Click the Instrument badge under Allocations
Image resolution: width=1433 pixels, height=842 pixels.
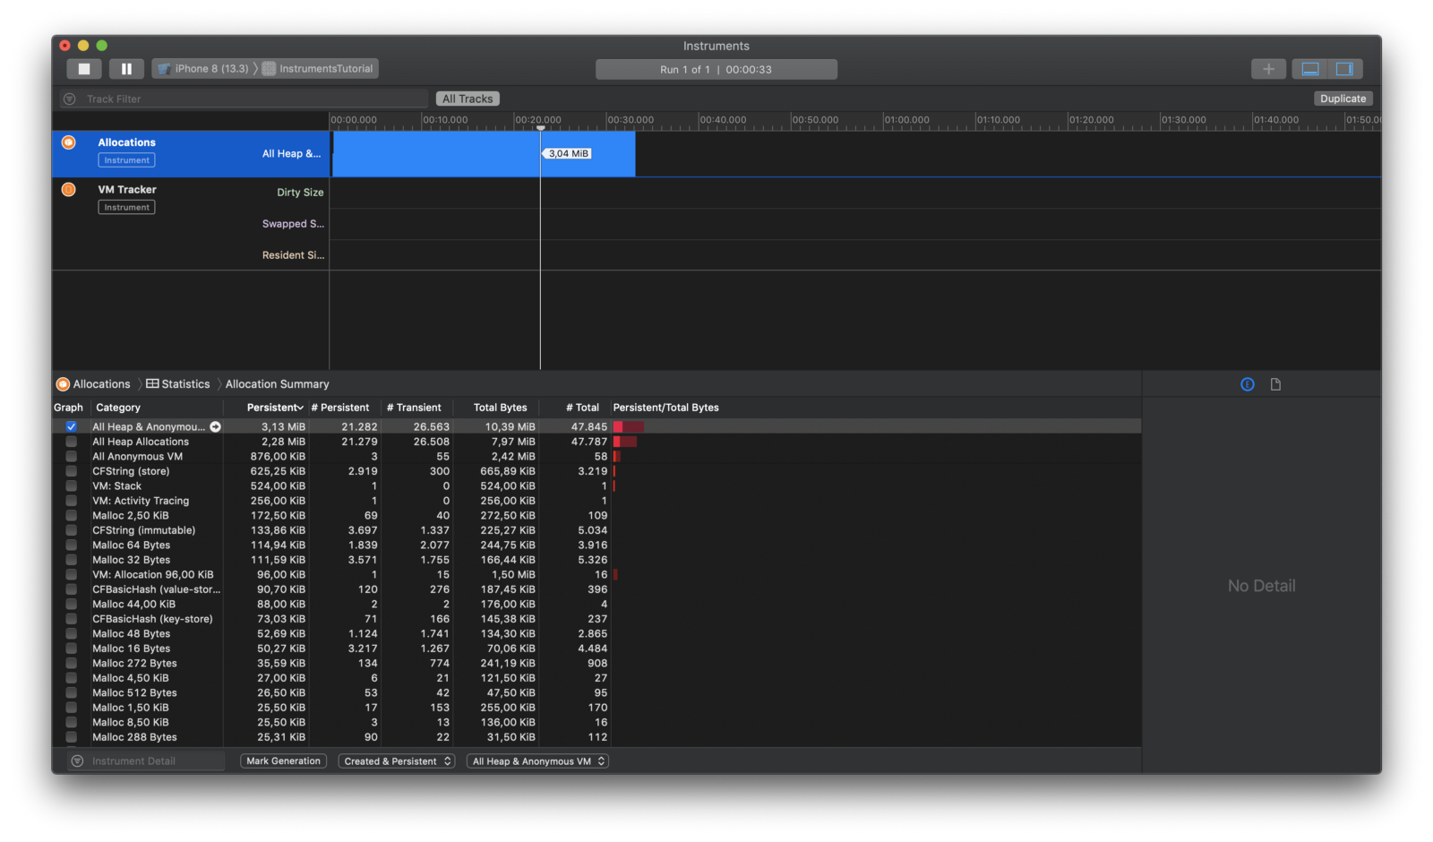pos(126,160)
